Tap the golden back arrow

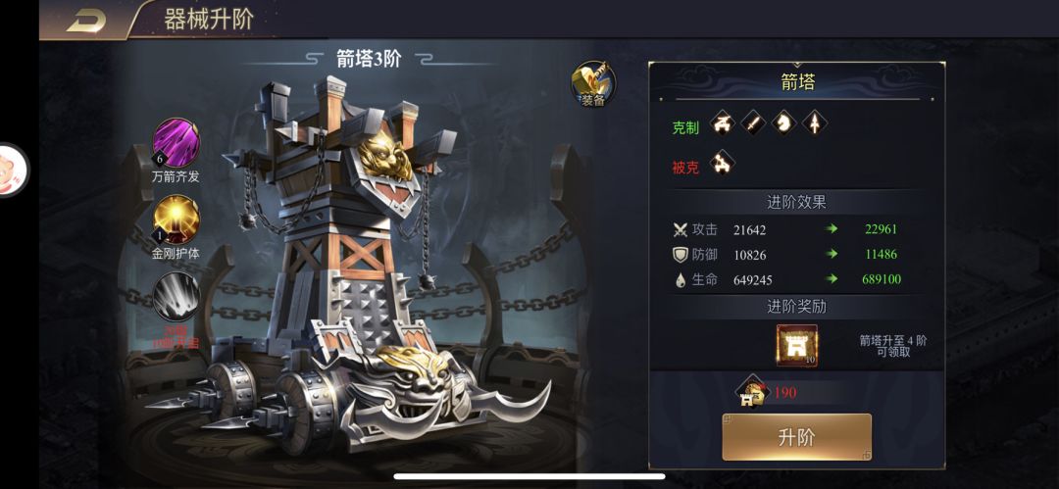coord(85,21)
